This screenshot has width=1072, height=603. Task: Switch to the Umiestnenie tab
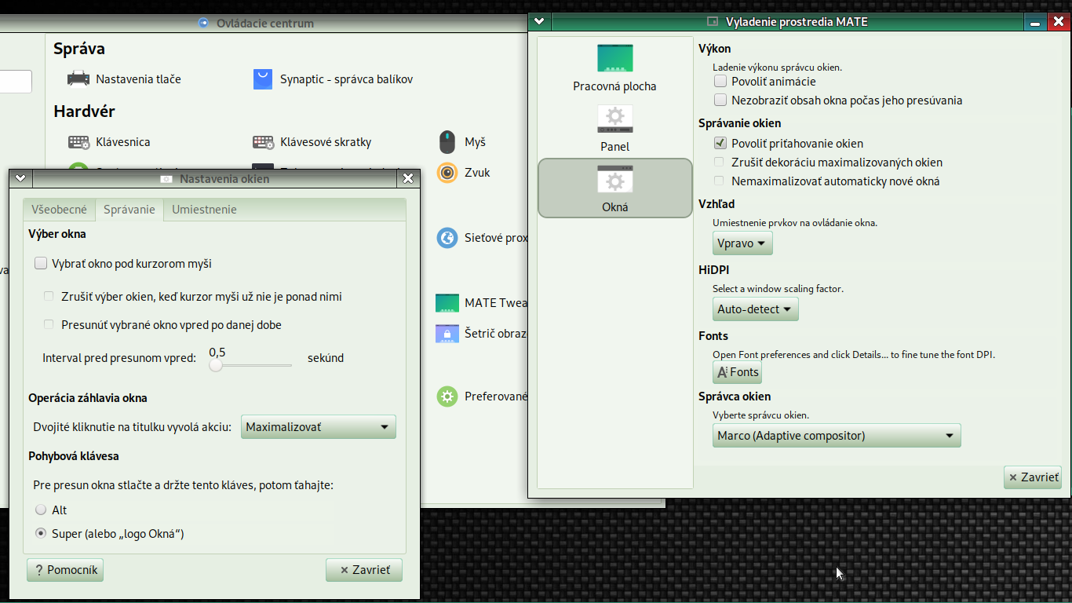[204, 210]
